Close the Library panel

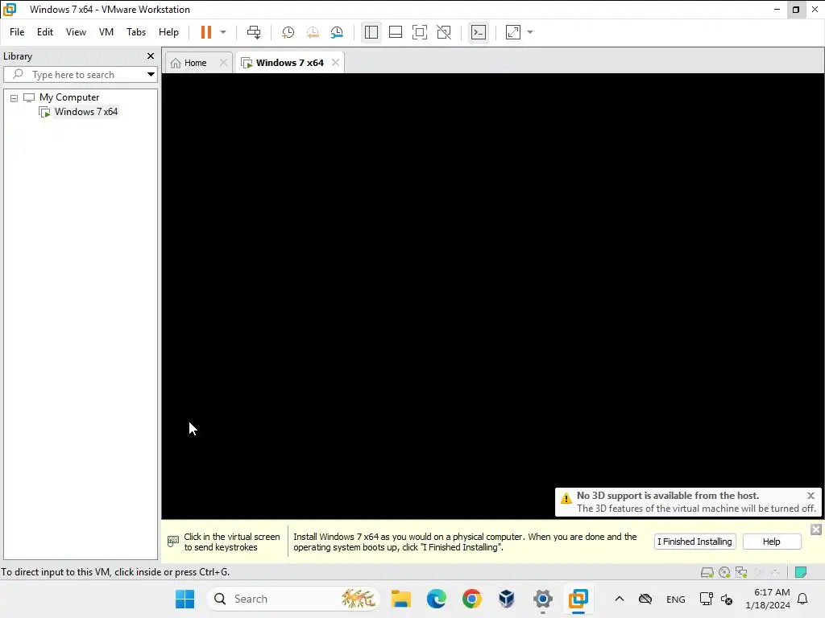[x=151, y=56]
